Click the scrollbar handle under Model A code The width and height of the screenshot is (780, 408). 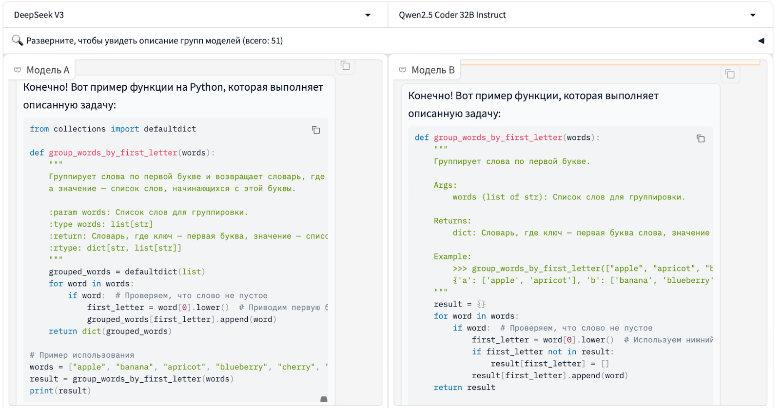[324, 399]
